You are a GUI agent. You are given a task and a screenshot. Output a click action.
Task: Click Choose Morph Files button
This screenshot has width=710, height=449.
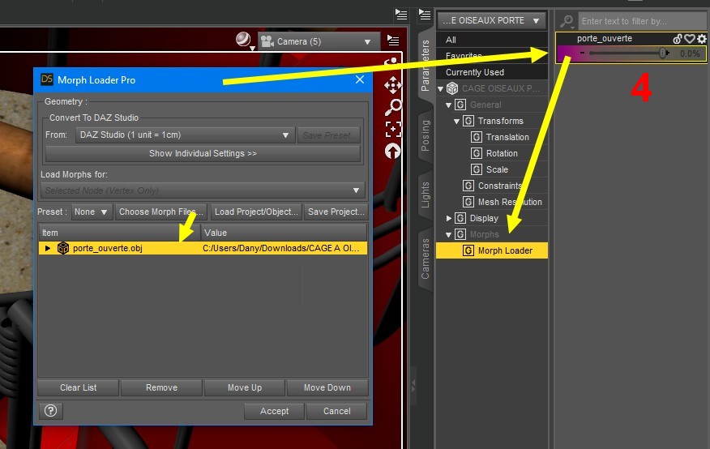pyautogui.click(x=160, y=212)
